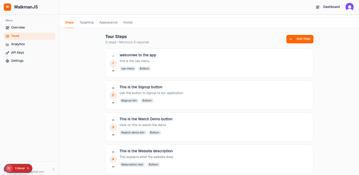Click the Add Step button

(x=300, y=39)
